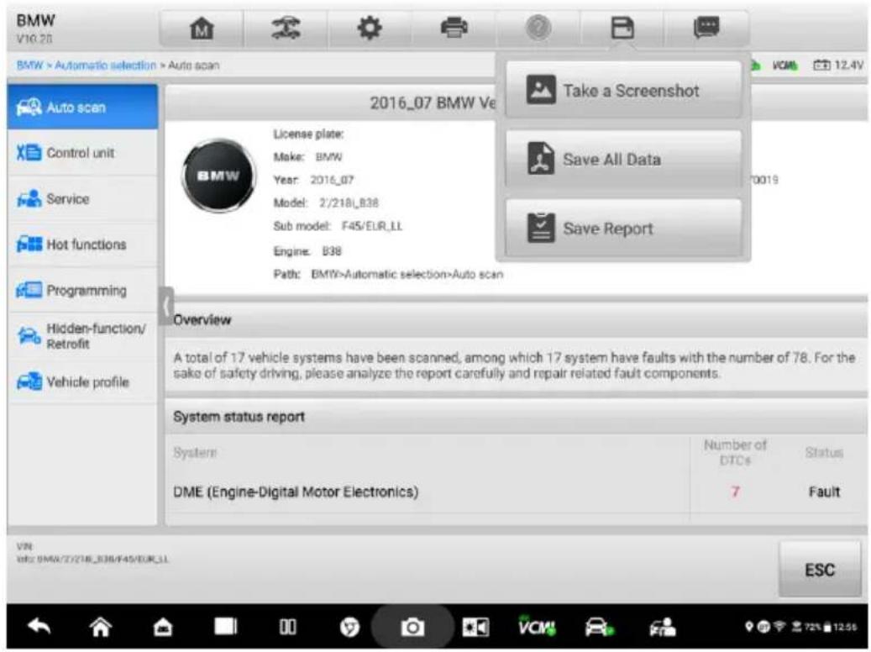Viewport: 871px width, 652px height.
Task: Open Service menu in sidebar
Action: tap(82, 198)
